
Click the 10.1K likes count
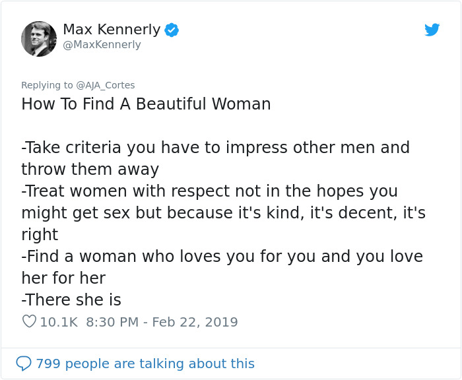pyautogui.click(x=59, y=322)
